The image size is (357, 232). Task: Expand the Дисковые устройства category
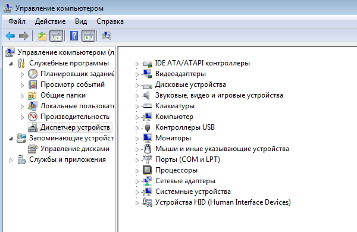[137, 85]
